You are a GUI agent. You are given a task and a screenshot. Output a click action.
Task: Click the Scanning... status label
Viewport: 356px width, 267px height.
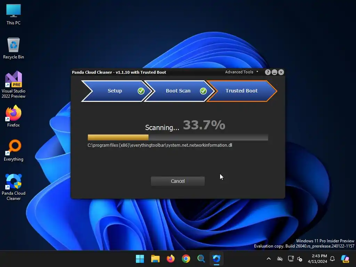click(162, 128)
